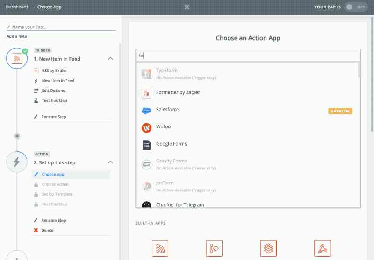This screenshot has width=374, height=260.
Task: Click the Salesforce cloud icon
Action: click(x=146, y=111)
